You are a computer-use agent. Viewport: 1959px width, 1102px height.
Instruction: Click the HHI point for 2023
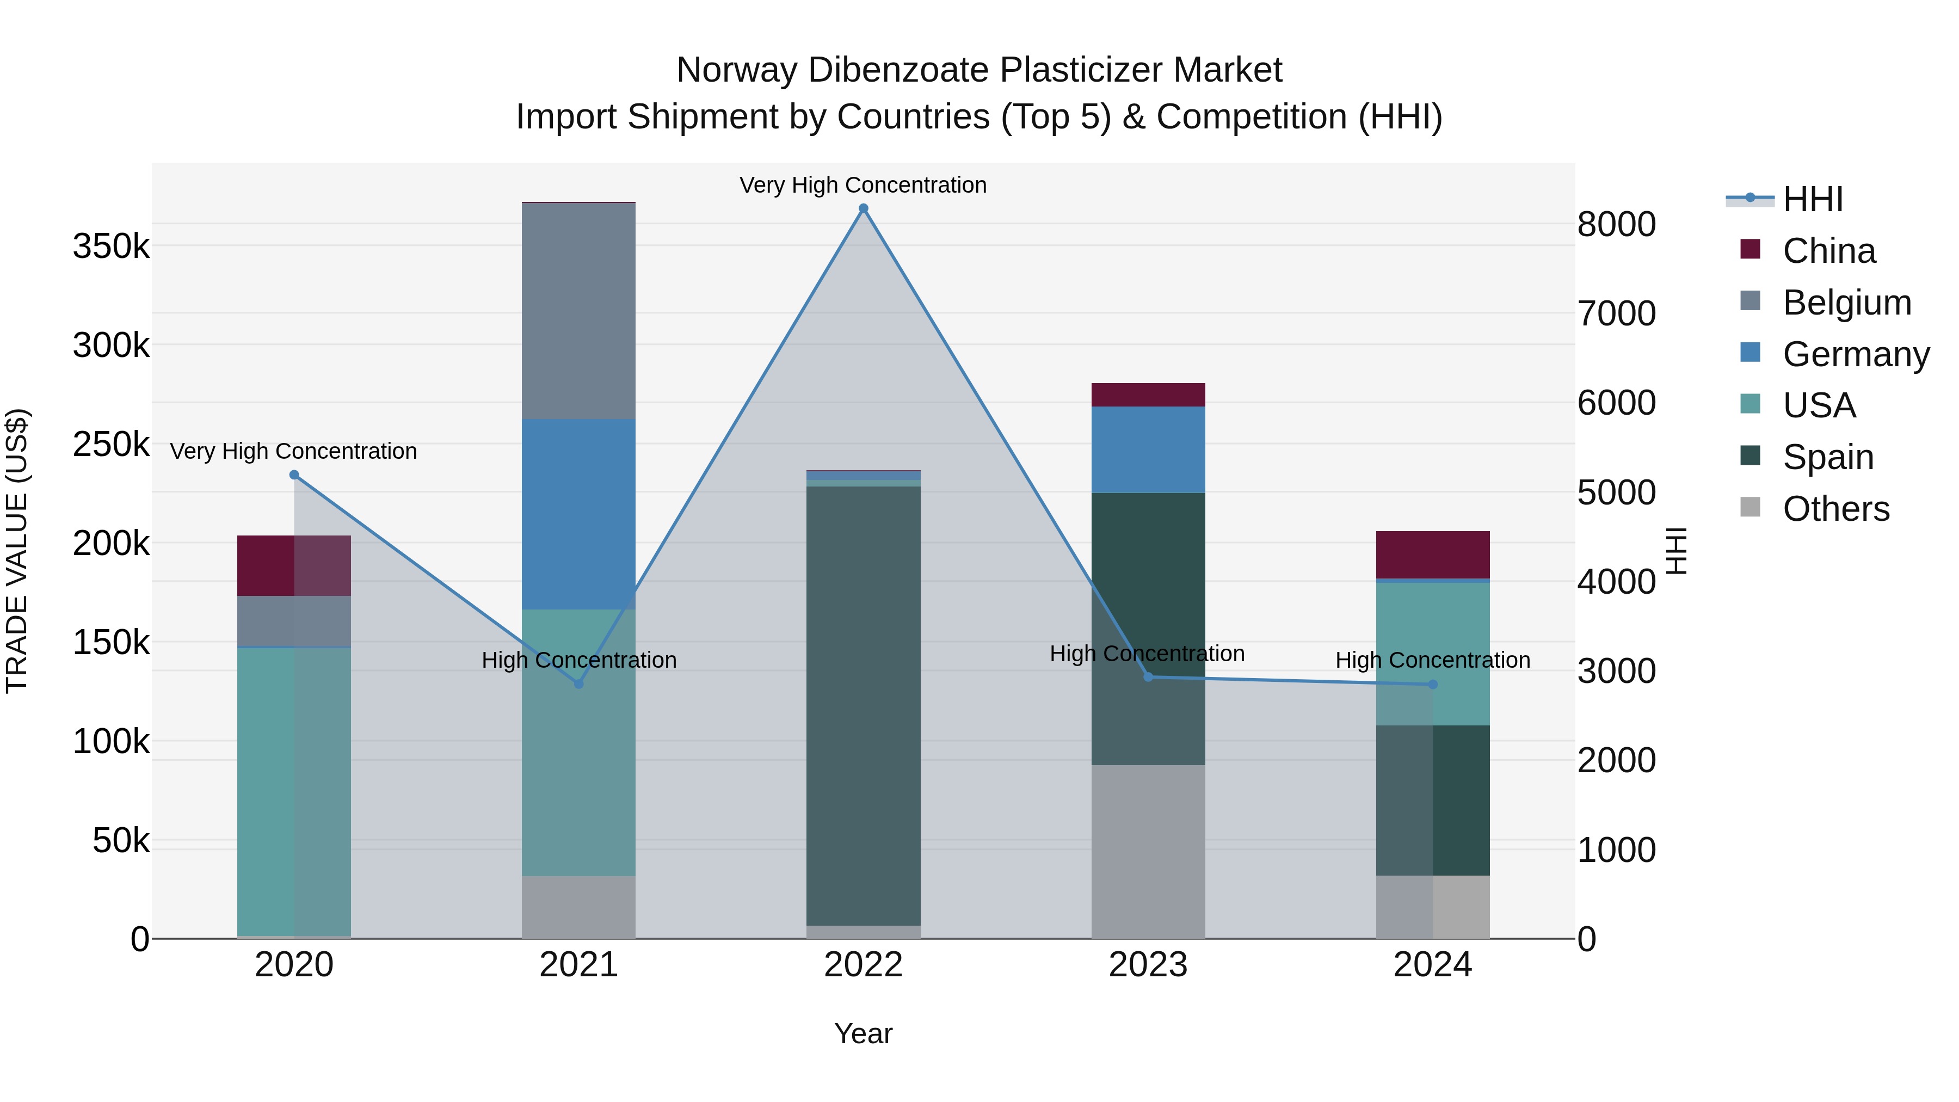pos(1148,677)
